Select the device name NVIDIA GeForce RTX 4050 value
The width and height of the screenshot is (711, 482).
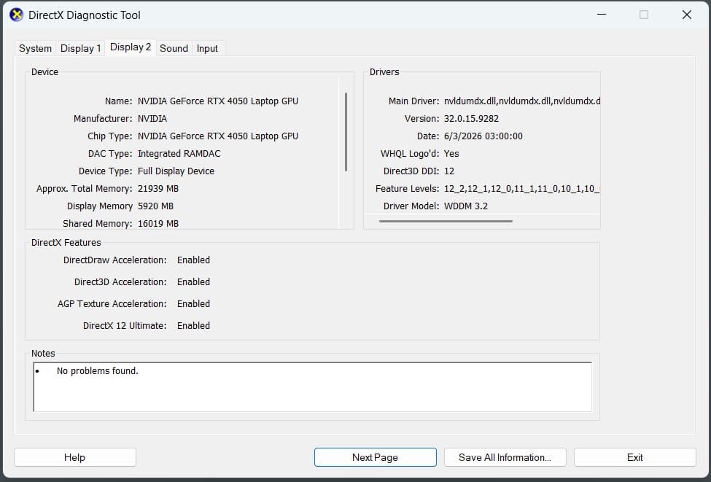coord(217,101)
